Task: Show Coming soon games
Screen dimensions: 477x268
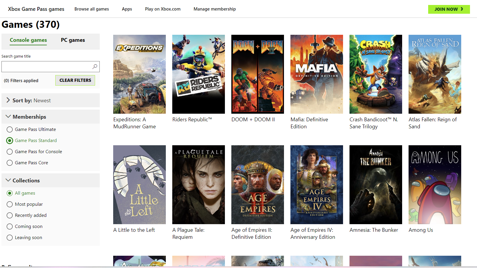Action: pos(10,226)
